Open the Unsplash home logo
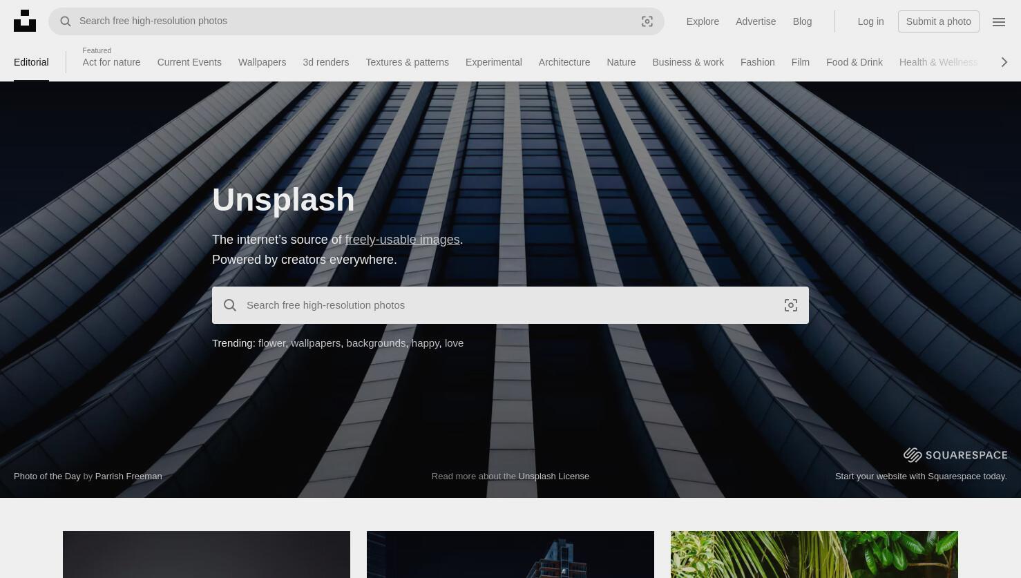This screenshot has height=578, width=1021. (25, 21)
